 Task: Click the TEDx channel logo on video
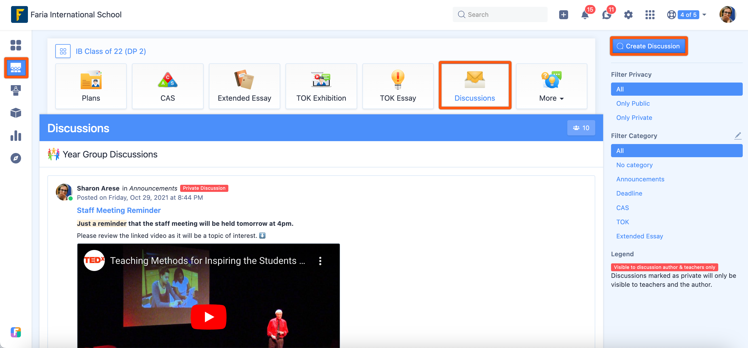(94, 260)
